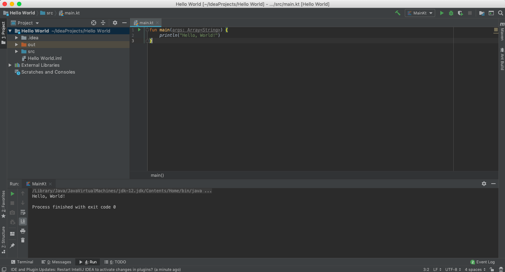Click the tool window quick-access corner icon
This screenshot has width=505, height=272.
coord(3,269)
